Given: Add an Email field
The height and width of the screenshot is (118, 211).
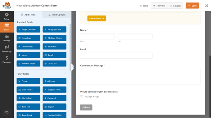Looking at the screenshot, I should (55, 55).
